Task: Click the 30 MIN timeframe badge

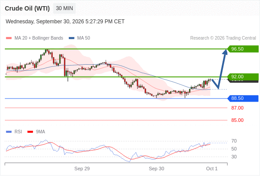Action: 64,8
